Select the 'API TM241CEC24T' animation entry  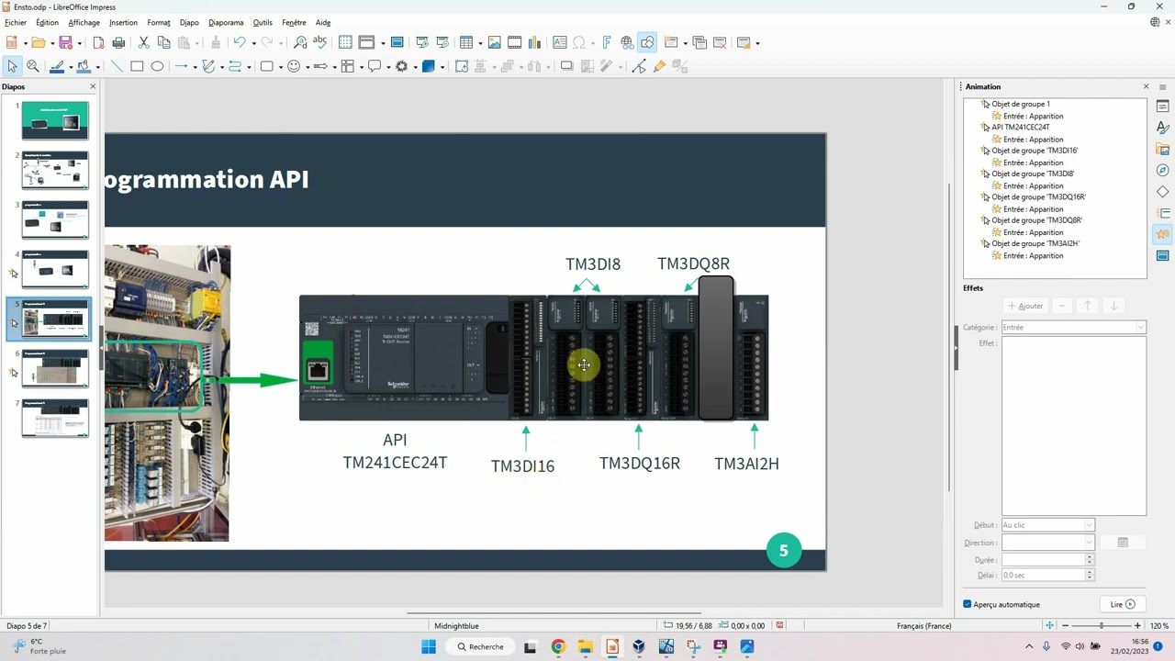pos(1020,128)
